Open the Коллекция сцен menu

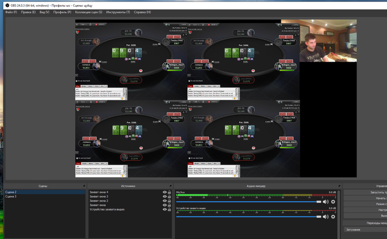click(x=88, y=12)
